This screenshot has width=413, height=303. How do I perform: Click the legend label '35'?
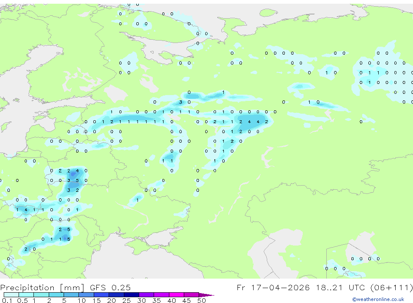click(157, 301)
